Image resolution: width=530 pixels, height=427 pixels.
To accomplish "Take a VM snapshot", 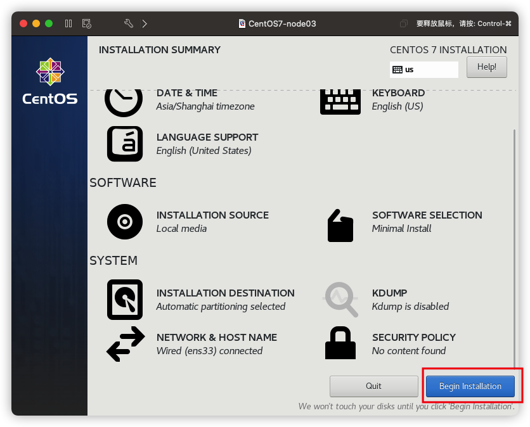I will pos(86,23).
